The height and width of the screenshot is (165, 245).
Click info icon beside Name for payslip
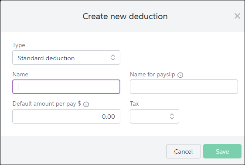tap(180, 75)
